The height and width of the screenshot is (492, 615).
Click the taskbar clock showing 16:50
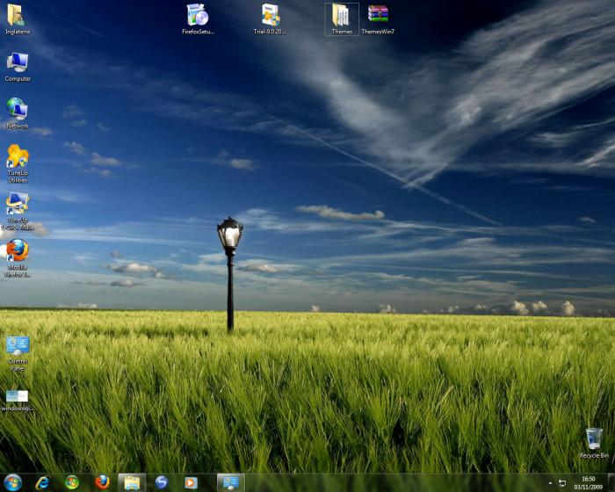[588, 482]
